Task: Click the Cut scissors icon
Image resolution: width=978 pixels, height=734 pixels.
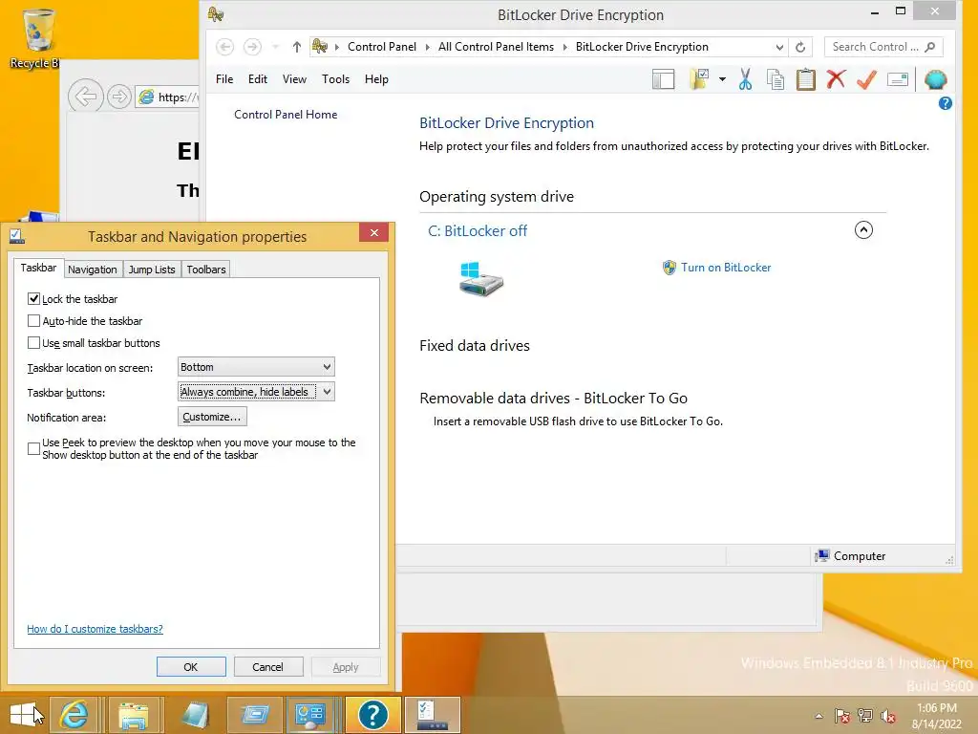Action: 745,79
